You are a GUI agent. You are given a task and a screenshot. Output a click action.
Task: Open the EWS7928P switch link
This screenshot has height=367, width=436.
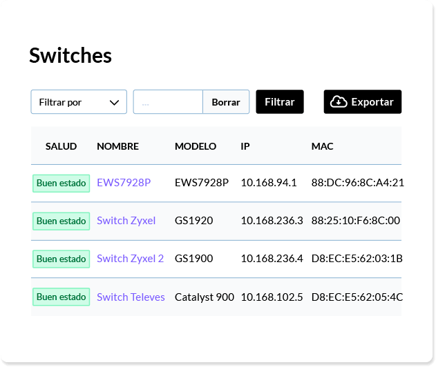click(x=124, y=183)
